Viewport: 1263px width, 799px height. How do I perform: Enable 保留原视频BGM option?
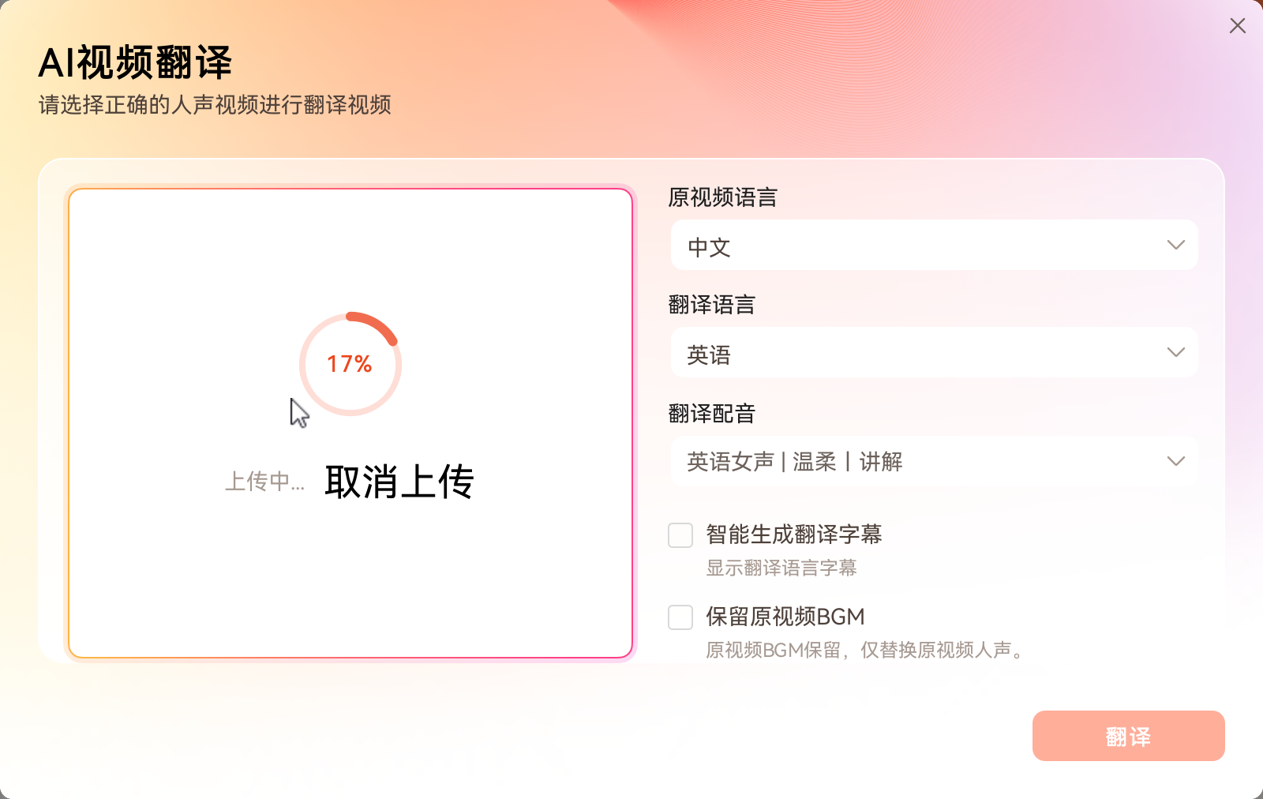pos(680,617)
